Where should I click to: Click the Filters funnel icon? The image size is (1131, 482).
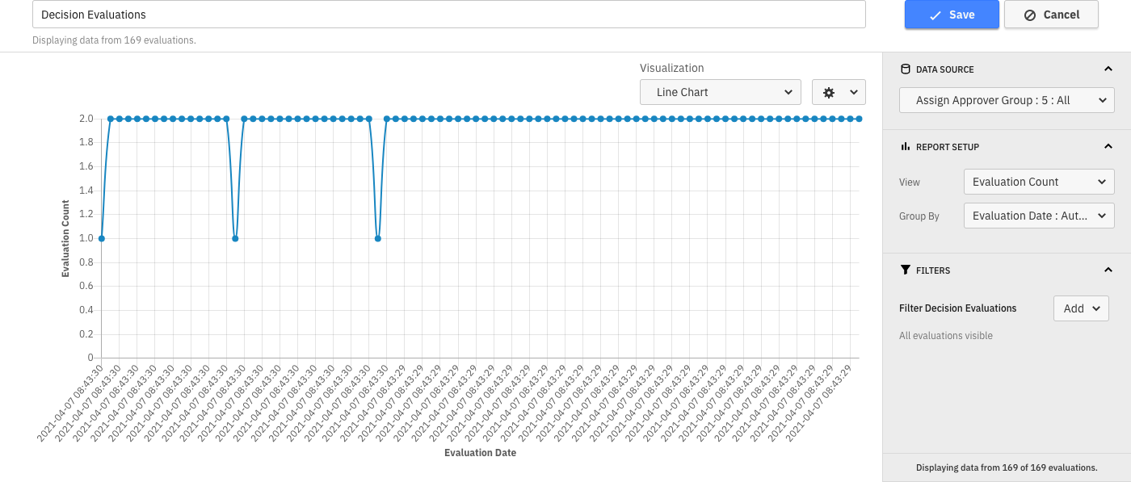905,270
